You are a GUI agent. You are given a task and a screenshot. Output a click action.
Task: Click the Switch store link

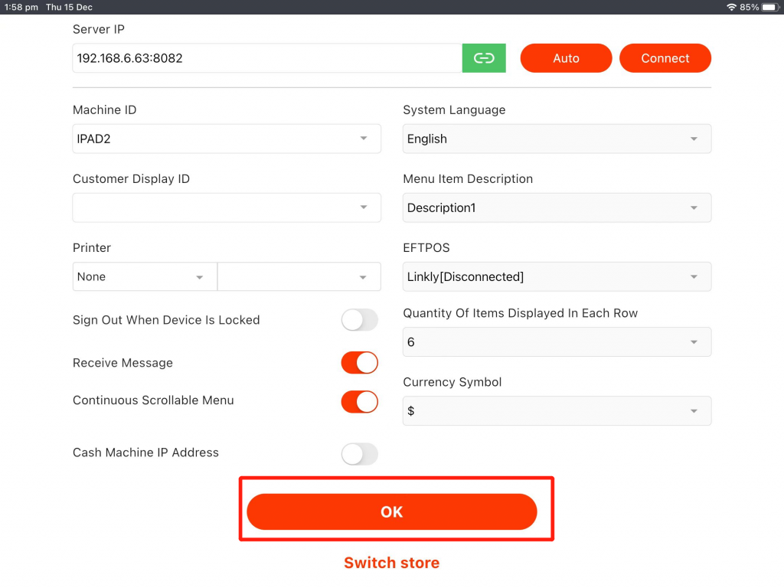pos(391,563)
